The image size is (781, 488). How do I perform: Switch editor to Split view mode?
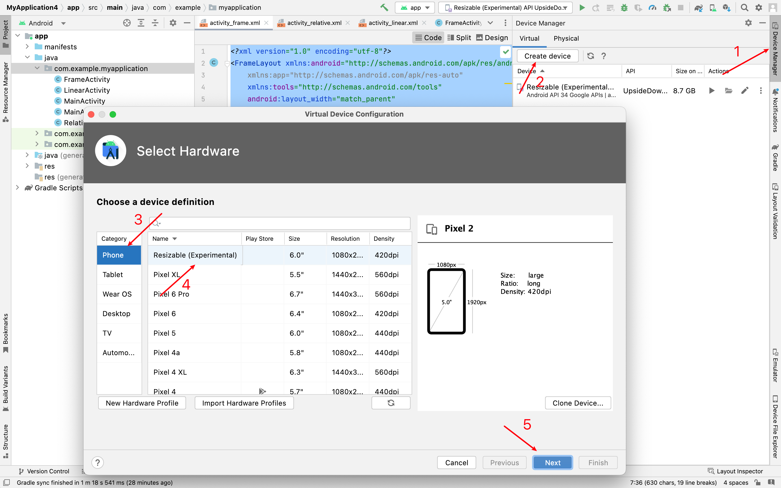459,38
